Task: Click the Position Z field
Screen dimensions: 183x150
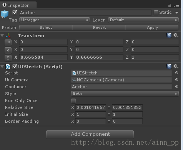Action: tap(155, 42)
